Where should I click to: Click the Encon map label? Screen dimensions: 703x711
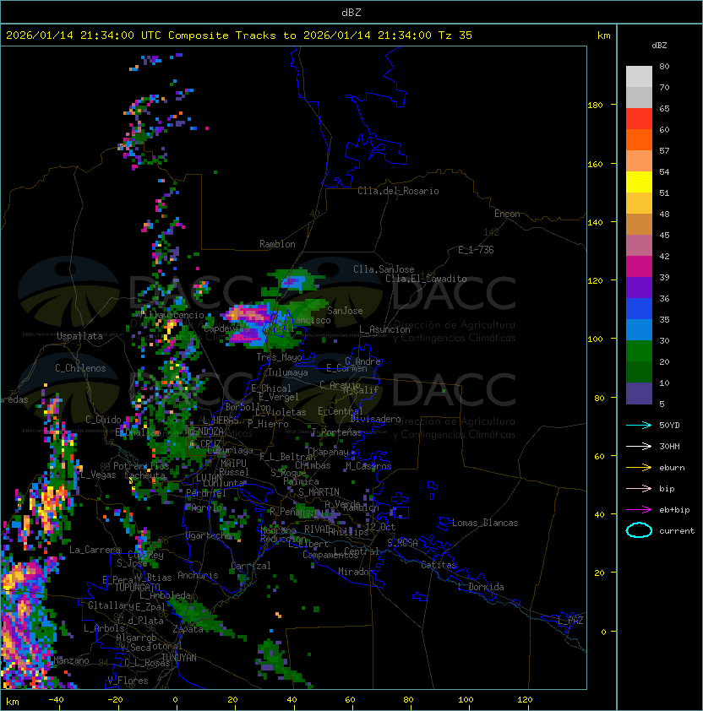pos(507,214)
